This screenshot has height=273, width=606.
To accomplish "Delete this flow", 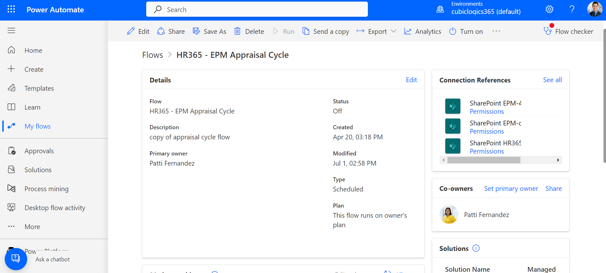I will pyautogui.click(x=249, y=31).
